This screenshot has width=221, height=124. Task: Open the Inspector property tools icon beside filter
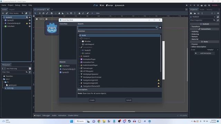point(218,20)
